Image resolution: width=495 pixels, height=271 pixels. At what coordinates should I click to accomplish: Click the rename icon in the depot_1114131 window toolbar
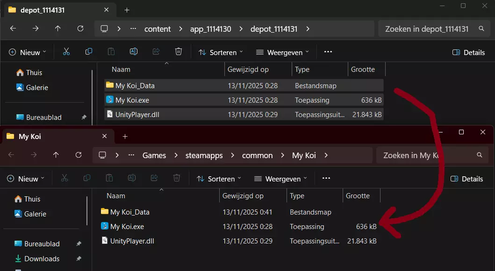tap(134, 52)
